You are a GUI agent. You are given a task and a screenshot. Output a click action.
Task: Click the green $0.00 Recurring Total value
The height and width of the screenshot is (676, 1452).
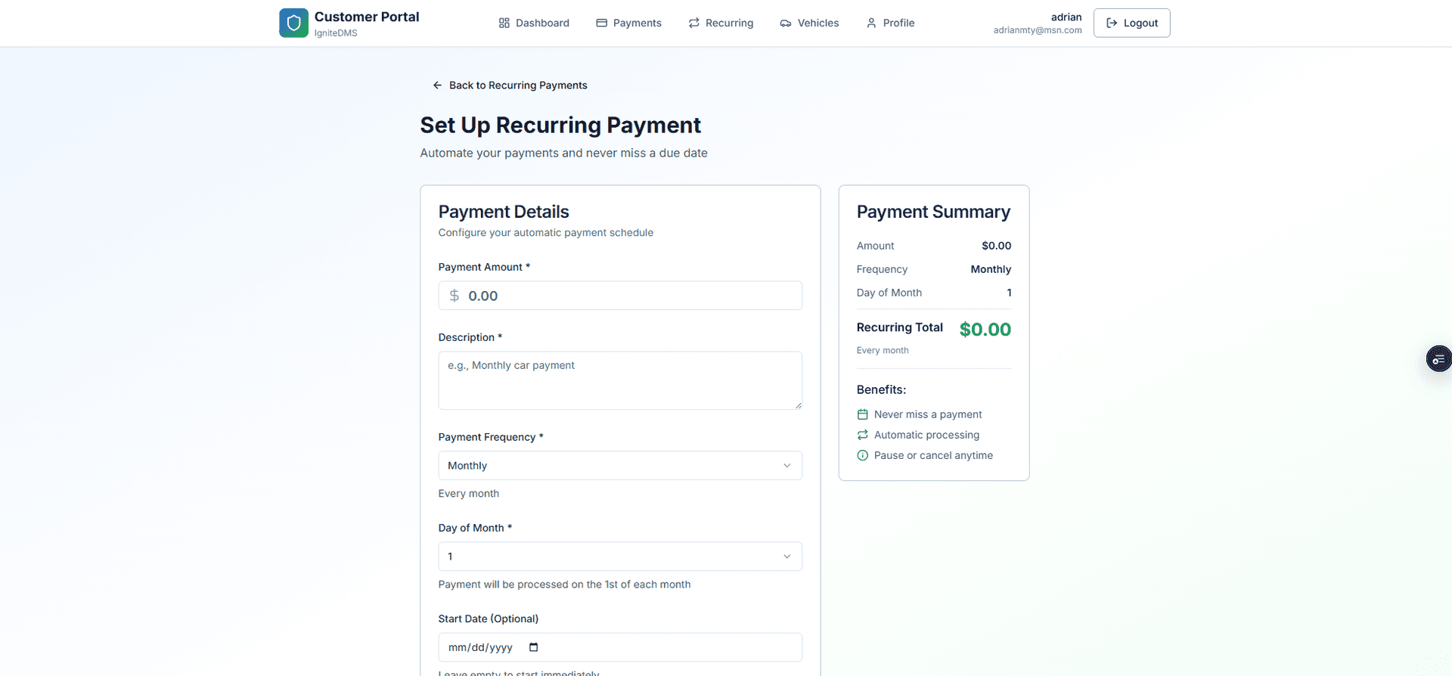(x=985, y=330)
